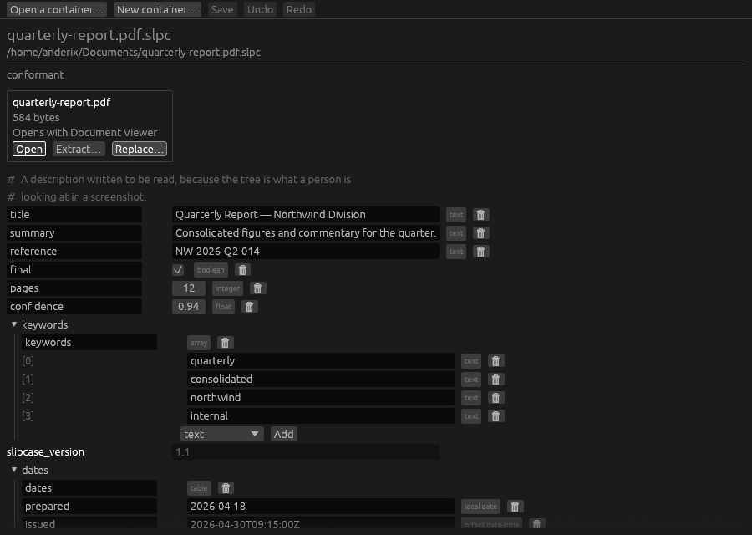The width and height of the screenshot is (752, 535).
Task: Click the '584 bytes' size text
Action: (x=36, y=118)
